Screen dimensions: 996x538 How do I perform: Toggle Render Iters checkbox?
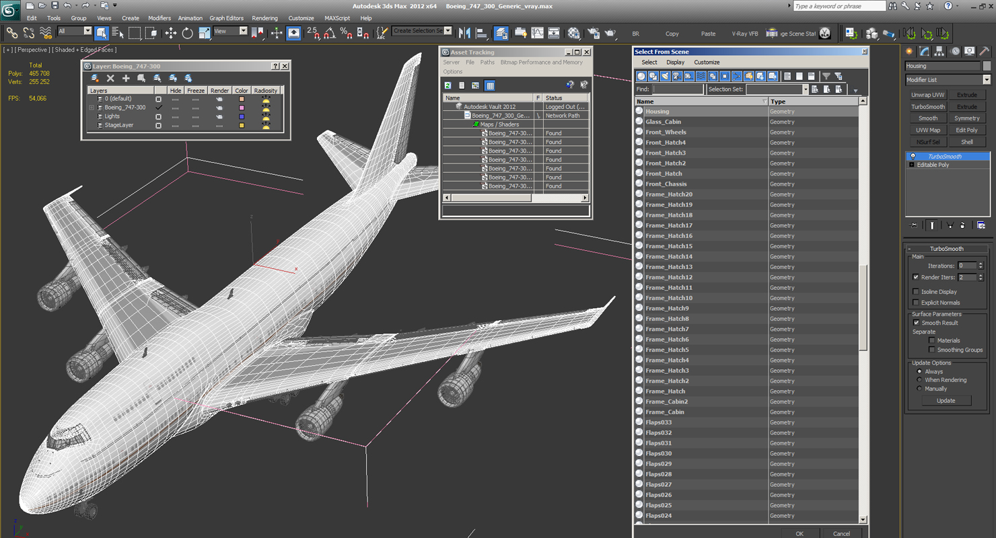916,277
